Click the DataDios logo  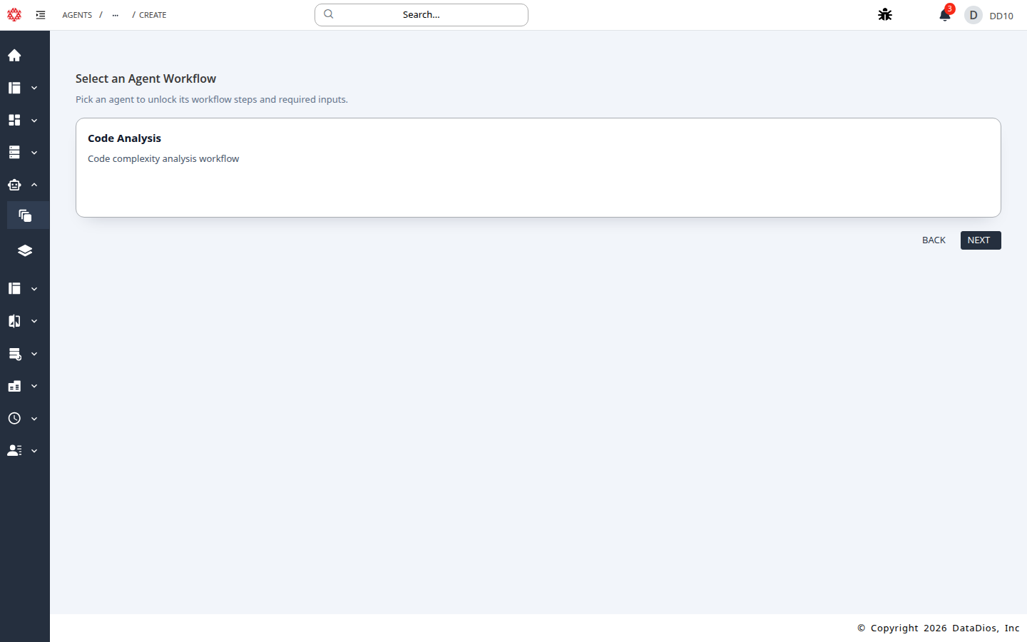[14, 15]
